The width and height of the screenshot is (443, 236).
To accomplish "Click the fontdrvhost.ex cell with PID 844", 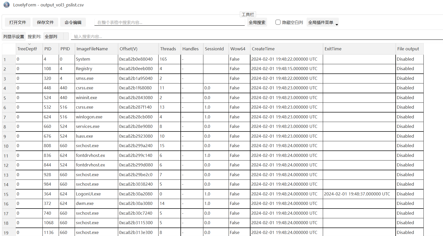I will click(x=97, y=165).
